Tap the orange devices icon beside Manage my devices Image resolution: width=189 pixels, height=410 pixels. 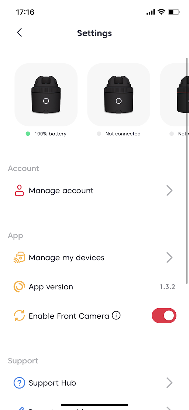(x=19, y=258)
